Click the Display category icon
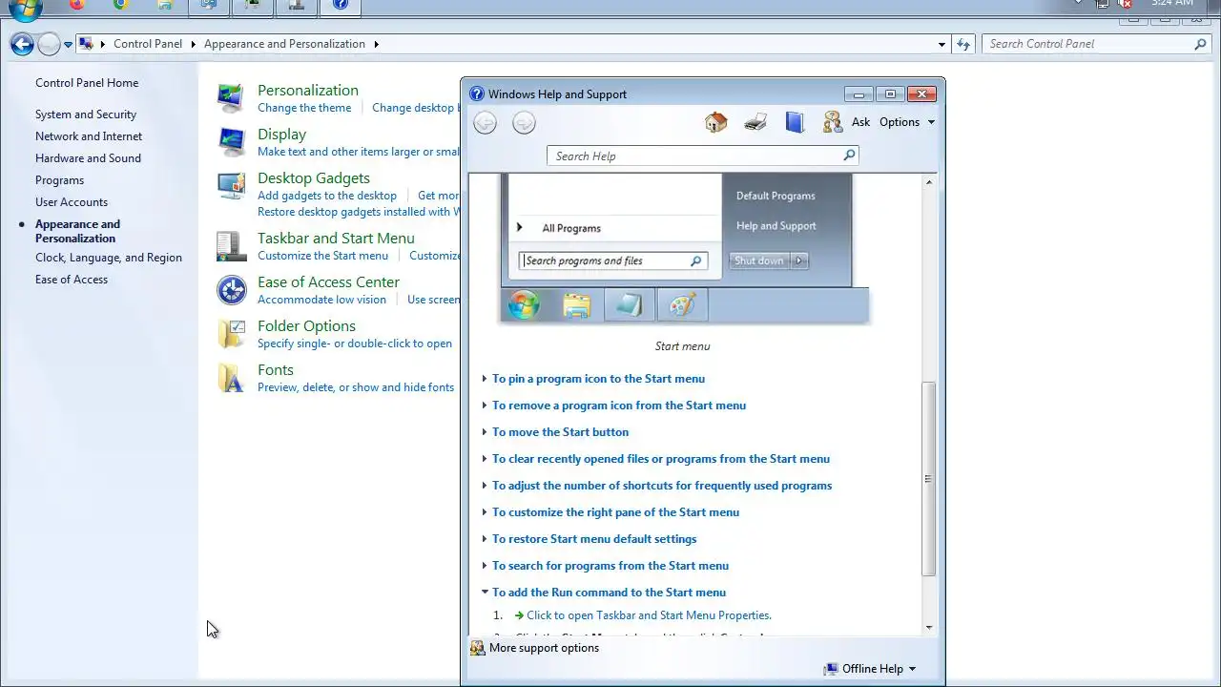The image size is (1221, 687). click(231, 142)
